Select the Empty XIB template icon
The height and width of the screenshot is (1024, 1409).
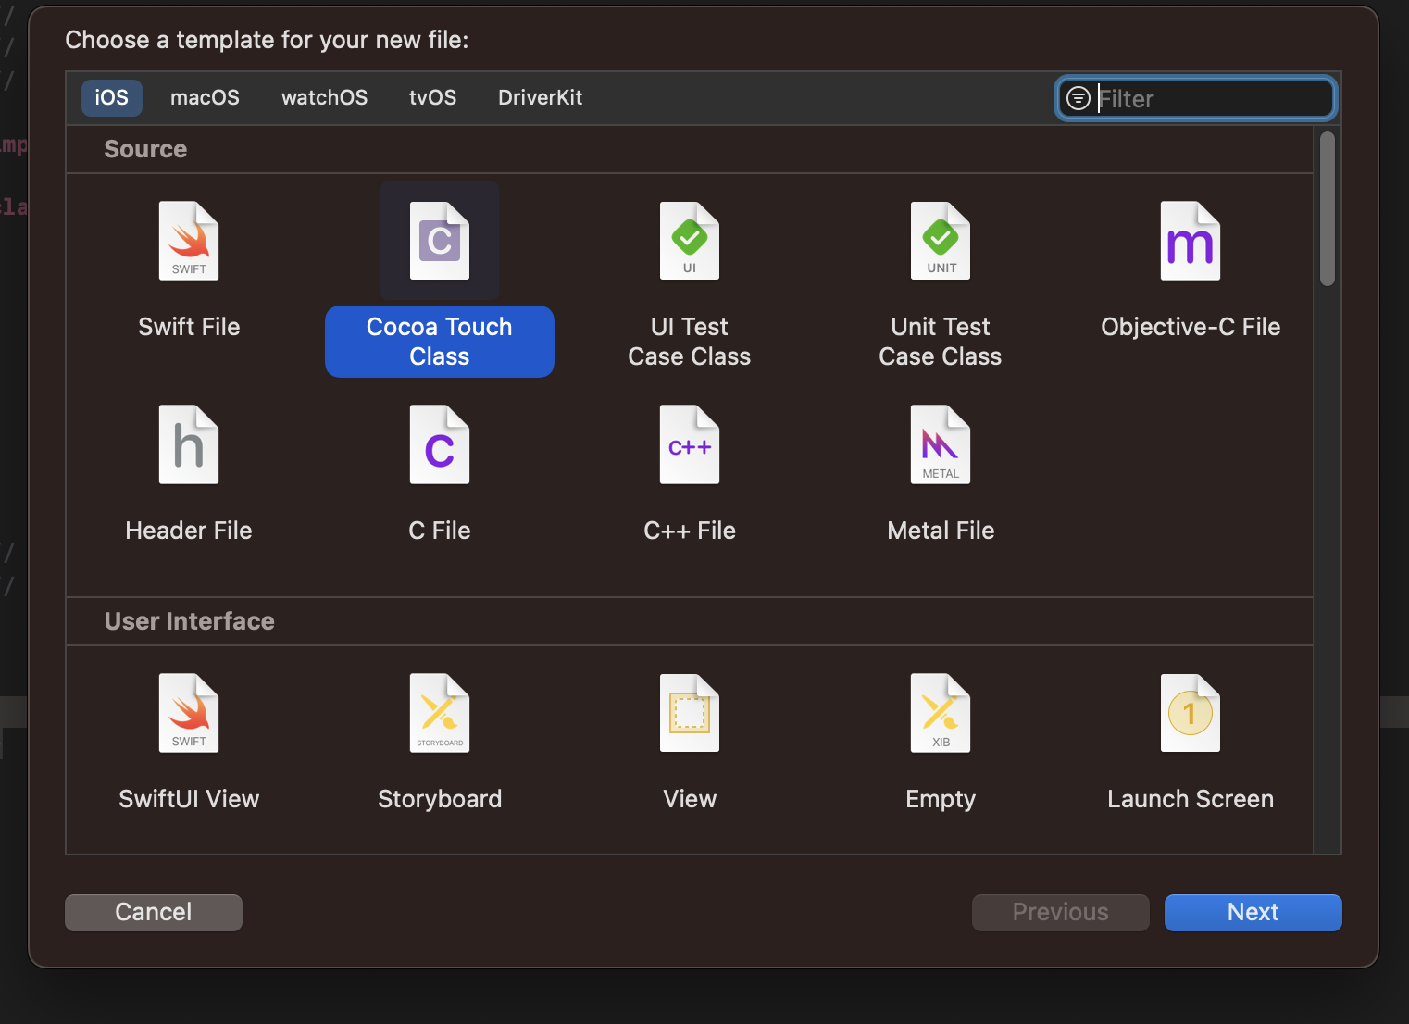pos(941,713)
